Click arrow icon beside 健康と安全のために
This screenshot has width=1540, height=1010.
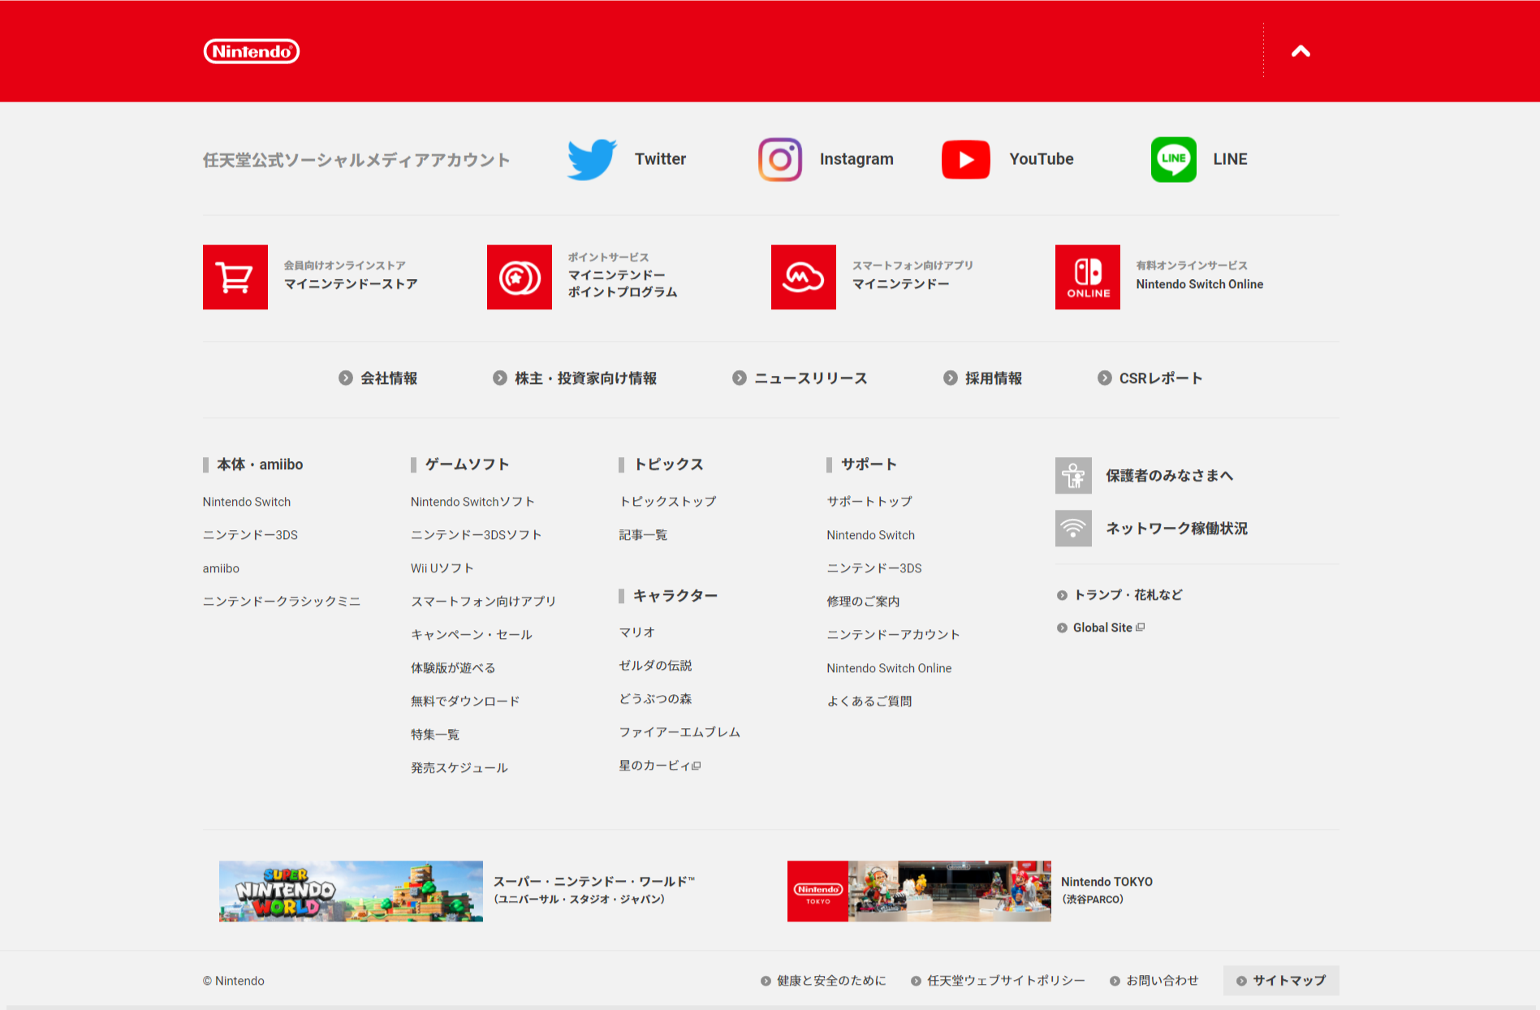click(x=766, y=981)
